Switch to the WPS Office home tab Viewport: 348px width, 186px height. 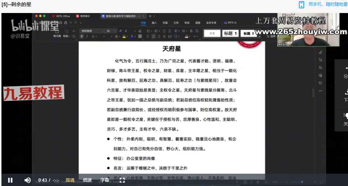point(61,16)
